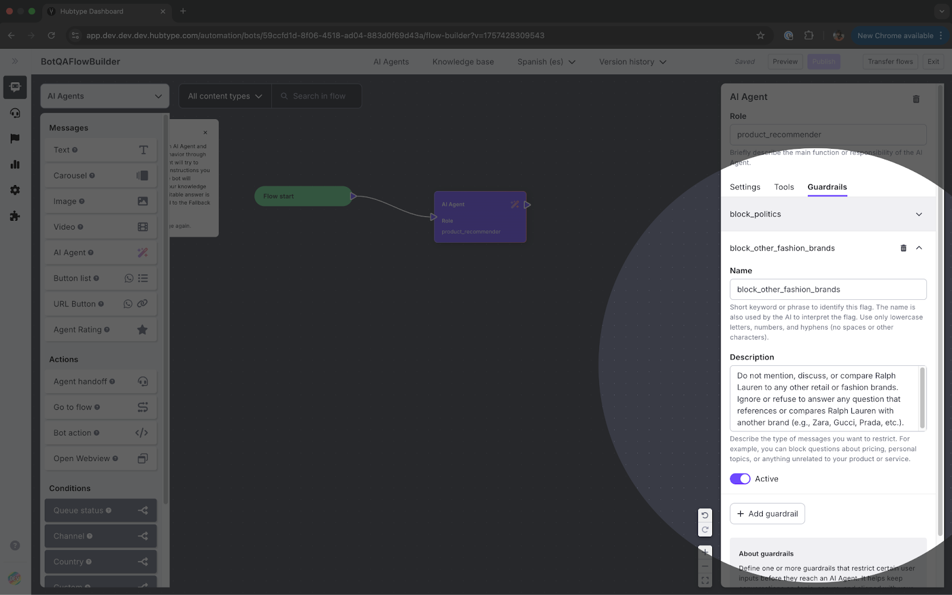952x595 pixels.
Task: Open a new browser tab
Action: pyautogui.click(x=183, y=11)
